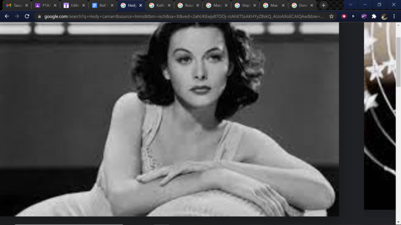The height and width of the screenshot is (225, 401).
Task: Go back to the previous page
Action: [x=7, y=16]
